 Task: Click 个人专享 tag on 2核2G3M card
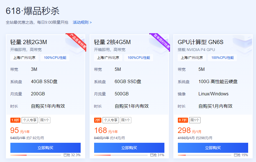click(29, 120)
